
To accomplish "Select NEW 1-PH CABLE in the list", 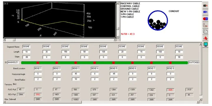I will click(130, 11).
